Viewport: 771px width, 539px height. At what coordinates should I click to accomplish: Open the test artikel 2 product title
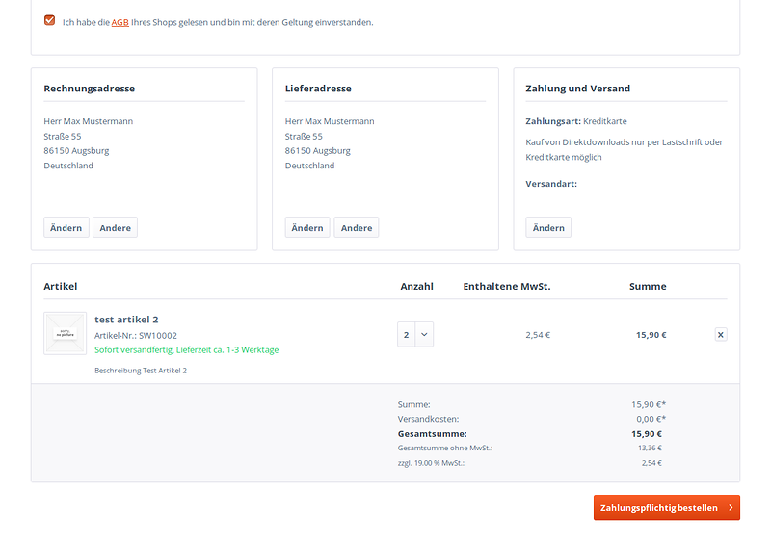coord(126,320)
